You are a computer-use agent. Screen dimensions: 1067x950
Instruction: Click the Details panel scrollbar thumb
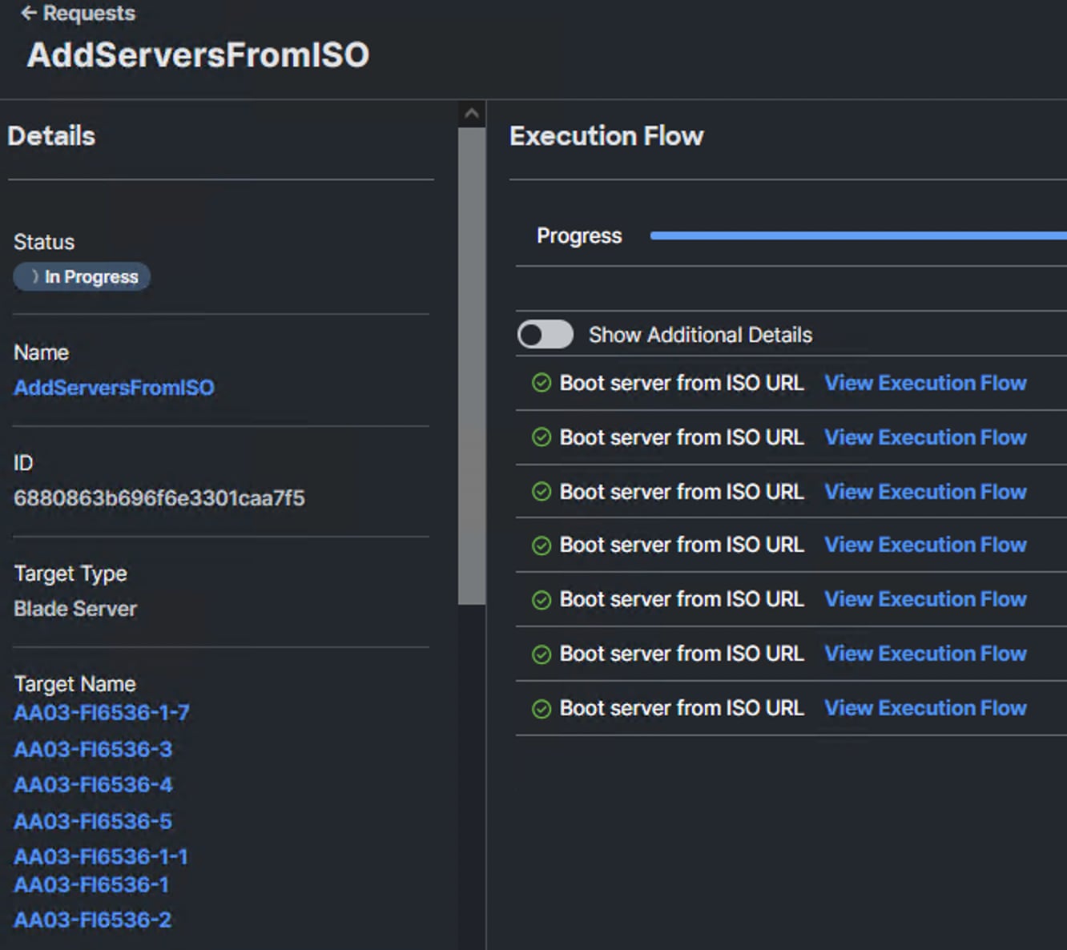point(472,364)
